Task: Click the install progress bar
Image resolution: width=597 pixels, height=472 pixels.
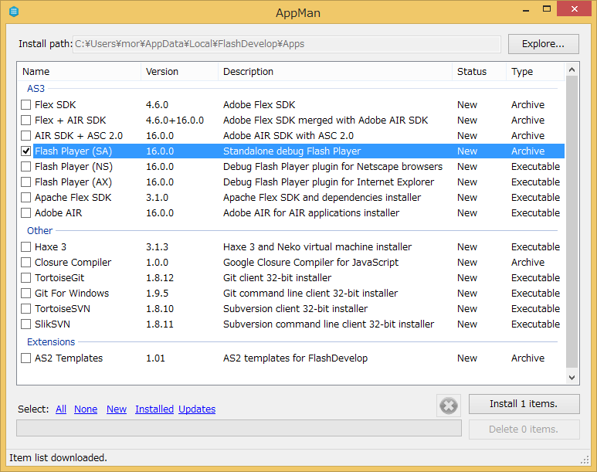Action: [239, 428]
